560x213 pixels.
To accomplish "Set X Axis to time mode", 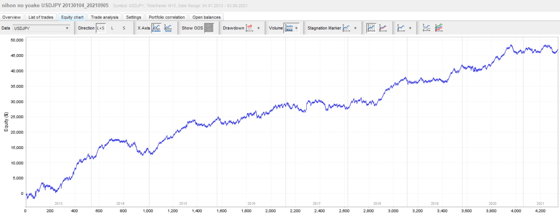I will point(168,28).
